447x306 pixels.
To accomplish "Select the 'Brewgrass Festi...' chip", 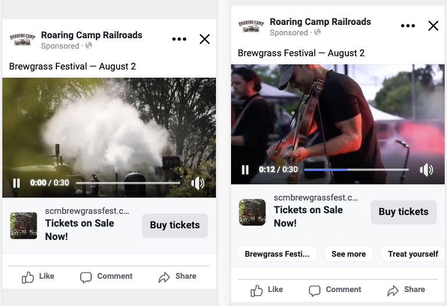I will (x=277, y=254).
